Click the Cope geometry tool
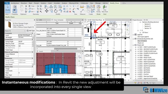The height and width of the screenshot is (94, 168). point(31,6)
